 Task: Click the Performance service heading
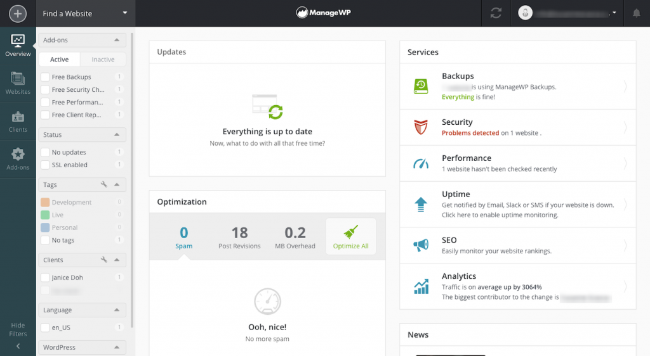pyautogui.click(x=467, y=158)
